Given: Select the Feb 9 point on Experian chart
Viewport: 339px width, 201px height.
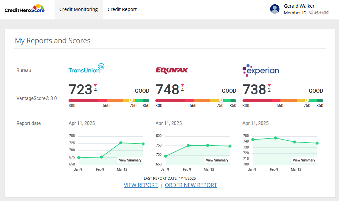Looking at the screenshot, I should pos(275,138).
